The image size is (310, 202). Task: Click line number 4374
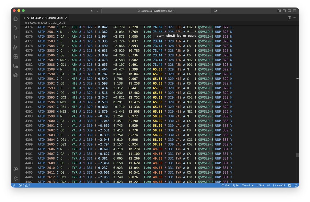[x=28, y=27]
